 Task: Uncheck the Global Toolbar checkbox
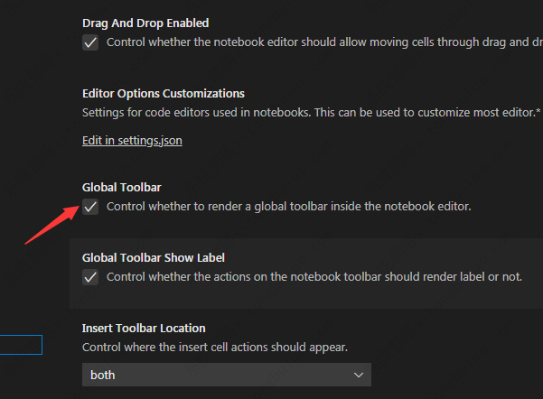90,207
